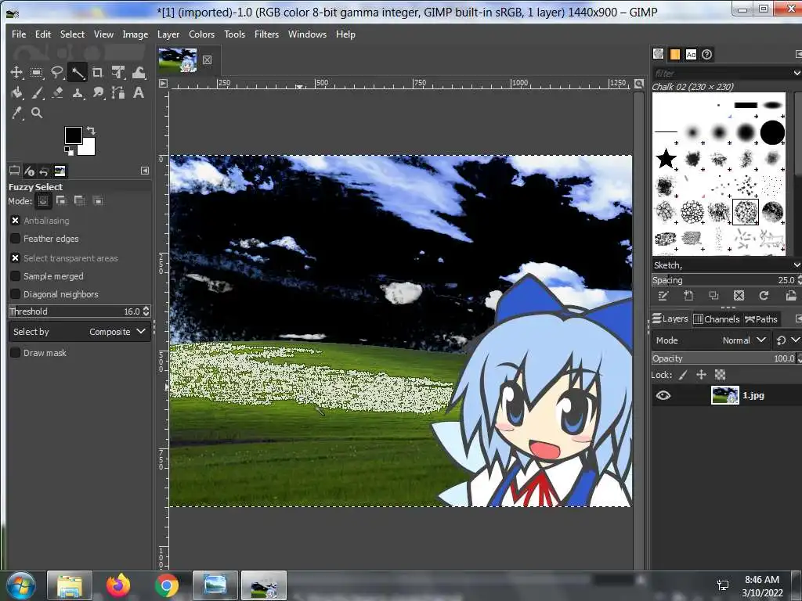This screenshot has height=601, width=802.
Task: Select the star brush thumbnail
Action: (666, 158)
